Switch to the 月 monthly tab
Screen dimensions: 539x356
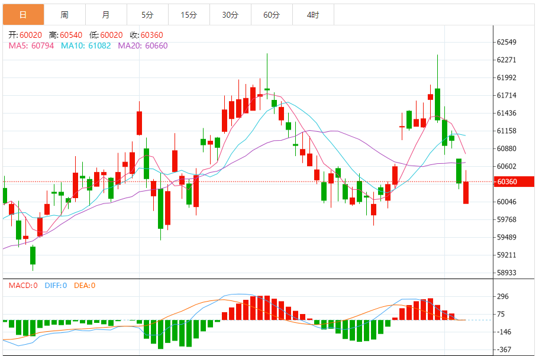point(106,15)
